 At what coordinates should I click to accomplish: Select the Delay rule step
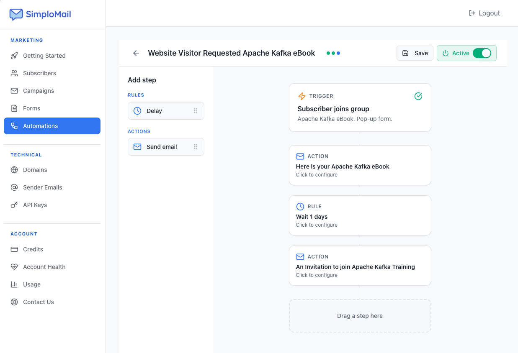[166, 111]
